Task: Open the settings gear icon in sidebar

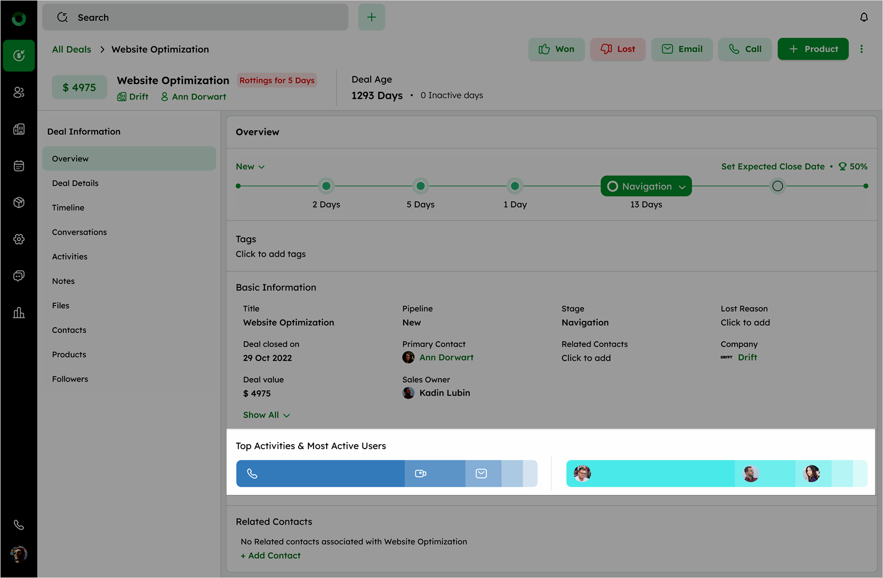Action: [x=19, y=239]
